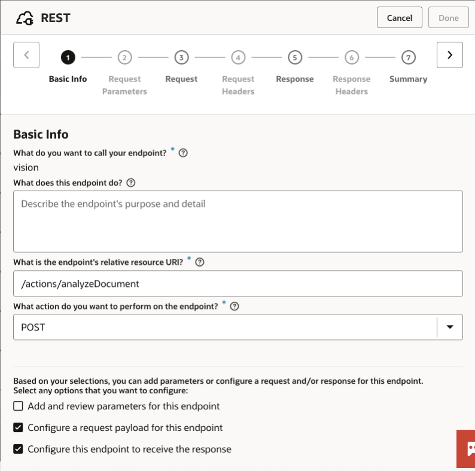Jump to the Response step
The width and height of the screenshot is (475, 471).
pos(295,58)
